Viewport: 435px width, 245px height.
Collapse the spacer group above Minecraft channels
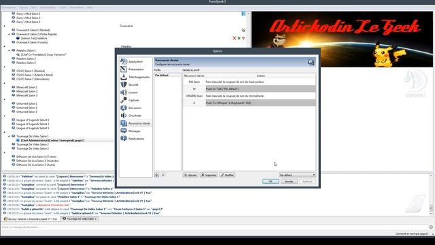[5, 83]
